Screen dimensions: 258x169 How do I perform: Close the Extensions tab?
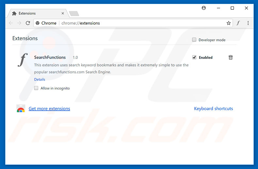pos(63,13)
